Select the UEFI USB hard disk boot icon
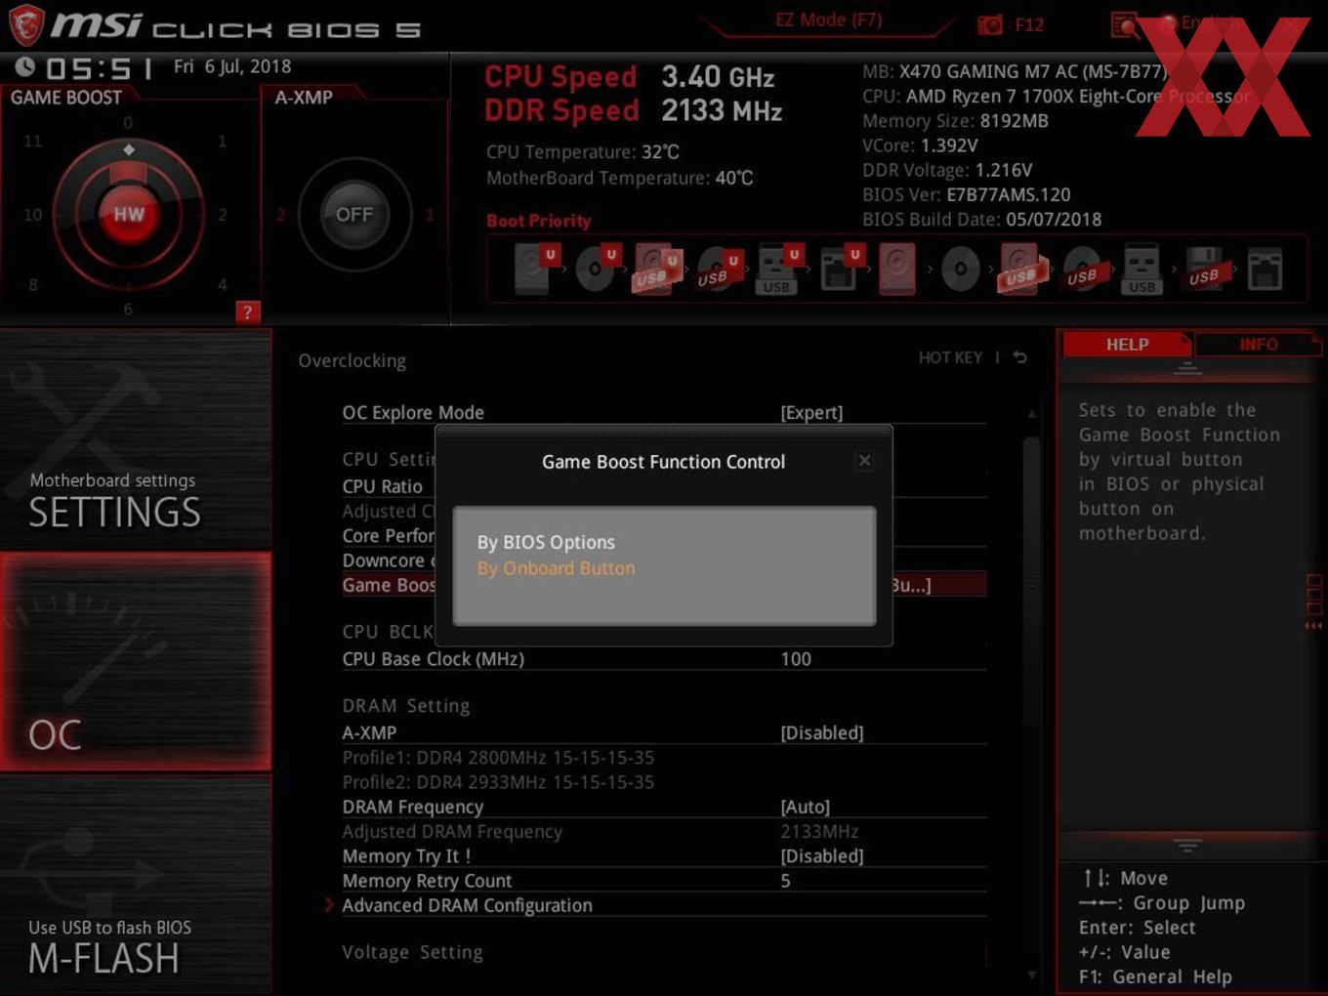 click(657, 269)
